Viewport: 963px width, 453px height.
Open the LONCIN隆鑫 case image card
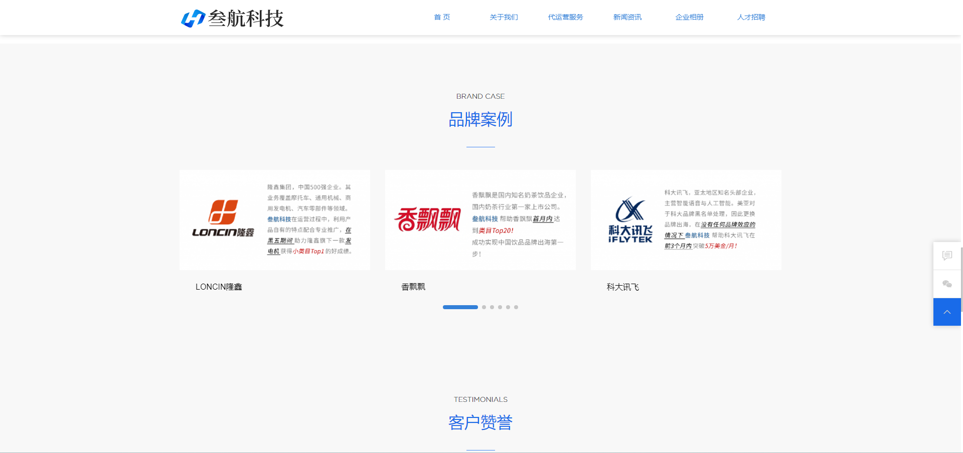coord(275,220)
